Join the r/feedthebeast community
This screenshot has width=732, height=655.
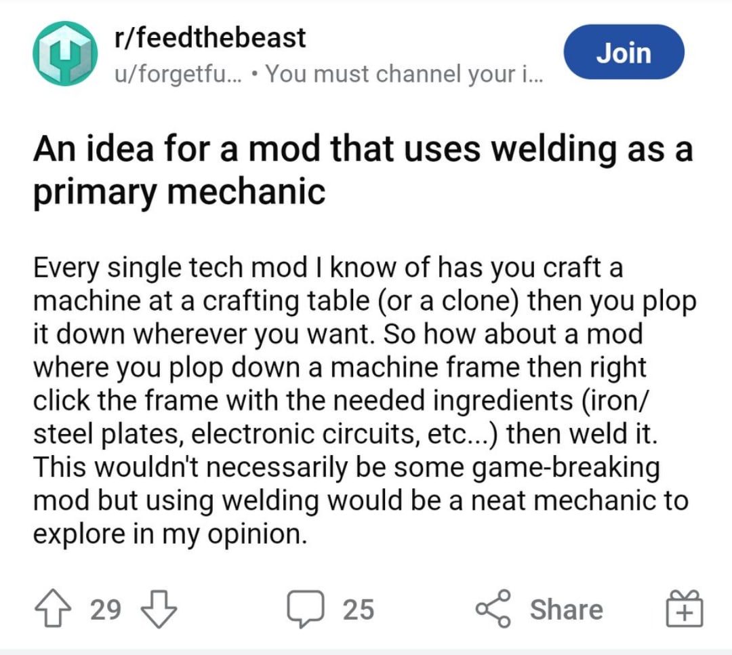pos(624,52)
